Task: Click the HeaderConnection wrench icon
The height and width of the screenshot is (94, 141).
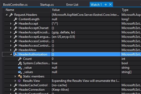Action: (x=16, y=90)
